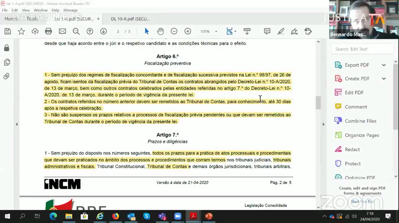Click the Start Free Trial link
399x223 pixels.
(x=362, y=202)
